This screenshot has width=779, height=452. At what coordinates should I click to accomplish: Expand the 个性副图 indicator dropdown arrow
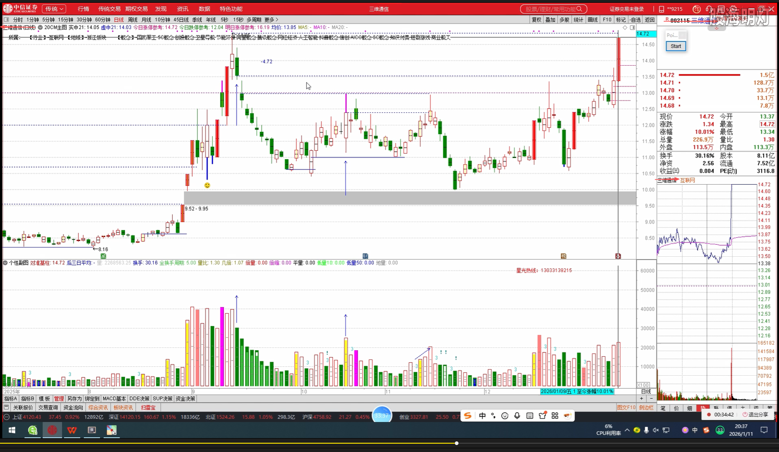(6, 263)
